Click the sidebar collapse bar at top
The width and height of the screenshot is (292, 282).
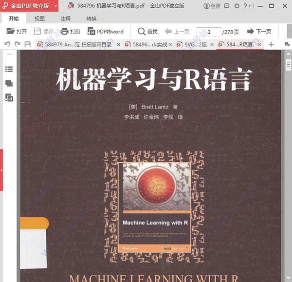9,54
